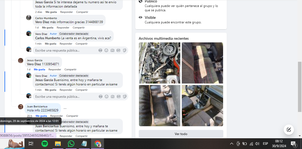Click the page's vertical scrollbar thumb
Image resolution: width=302 pixels, height=149 pixels.
click(x=300, y=86)
